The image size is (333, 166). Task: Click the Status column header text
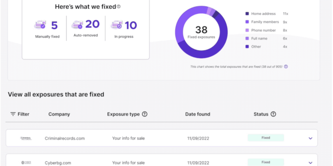pos(261,114)
